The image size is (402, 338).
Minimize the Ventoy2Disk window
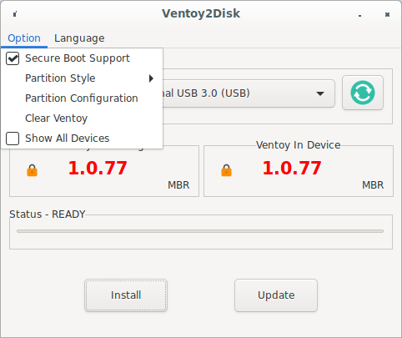pyautogui.click(x=359, y=15)
